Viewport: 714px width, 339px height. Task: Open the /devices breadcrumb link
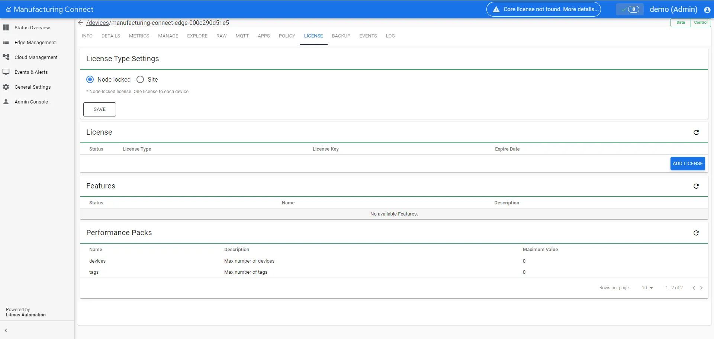[98, 23]
